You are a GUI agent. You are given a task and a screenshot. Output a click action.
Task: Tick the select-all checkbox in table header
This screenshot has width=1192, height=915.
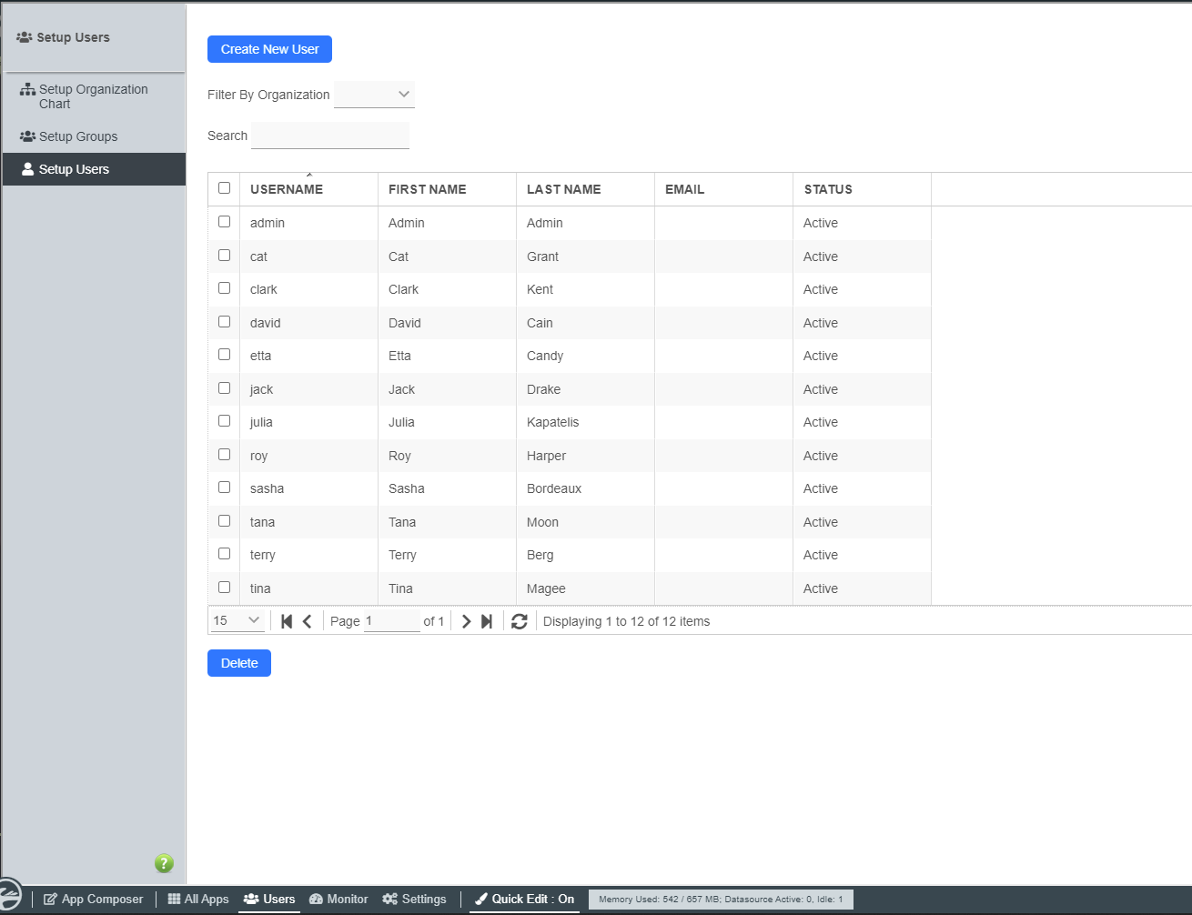tap(225, 188)
